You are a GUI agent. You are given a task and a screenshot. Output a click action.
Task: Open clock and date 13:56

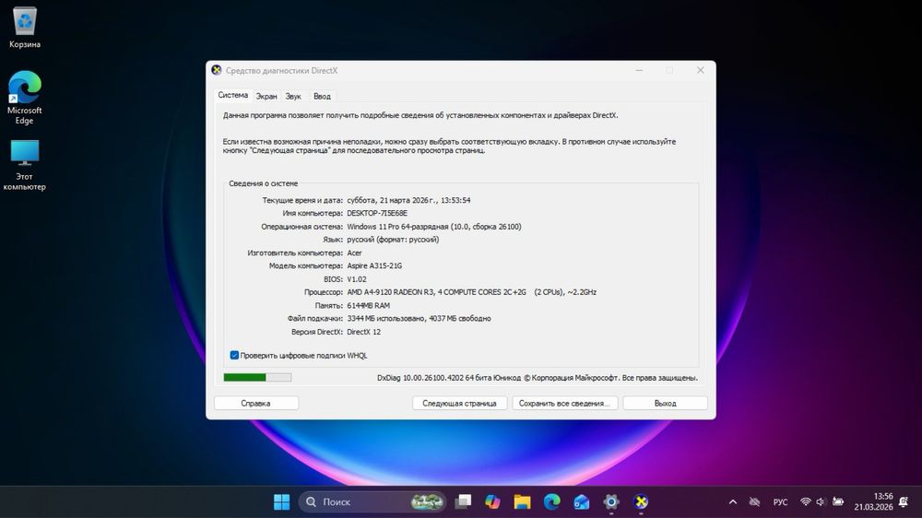[874, 501]
